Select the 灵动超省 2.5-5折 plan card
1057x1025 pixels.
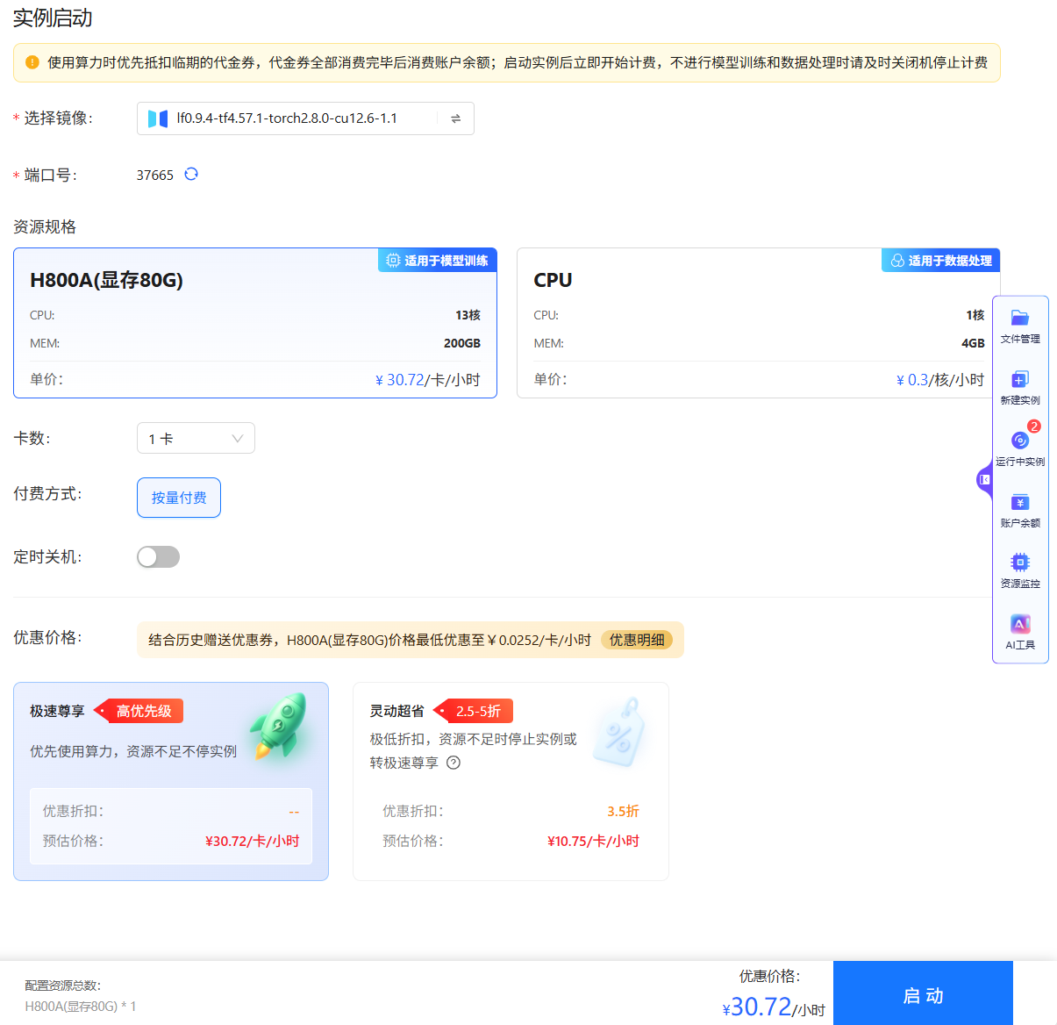click(x=511, y=781)
